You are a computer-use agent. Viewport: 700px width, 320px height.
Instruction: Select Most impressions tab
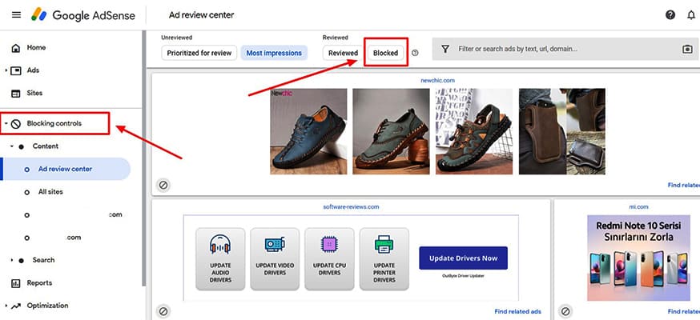tap(274, 53)
